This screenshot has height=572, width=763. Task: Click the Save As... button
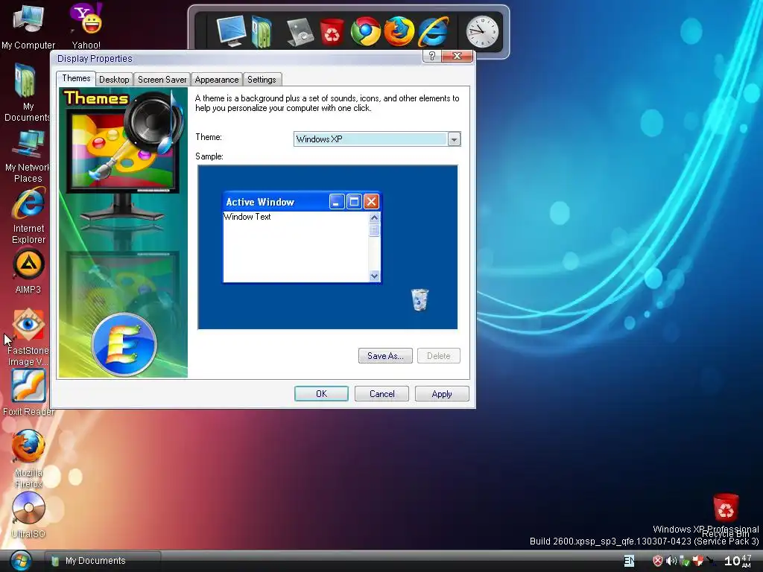pos(385,355)
